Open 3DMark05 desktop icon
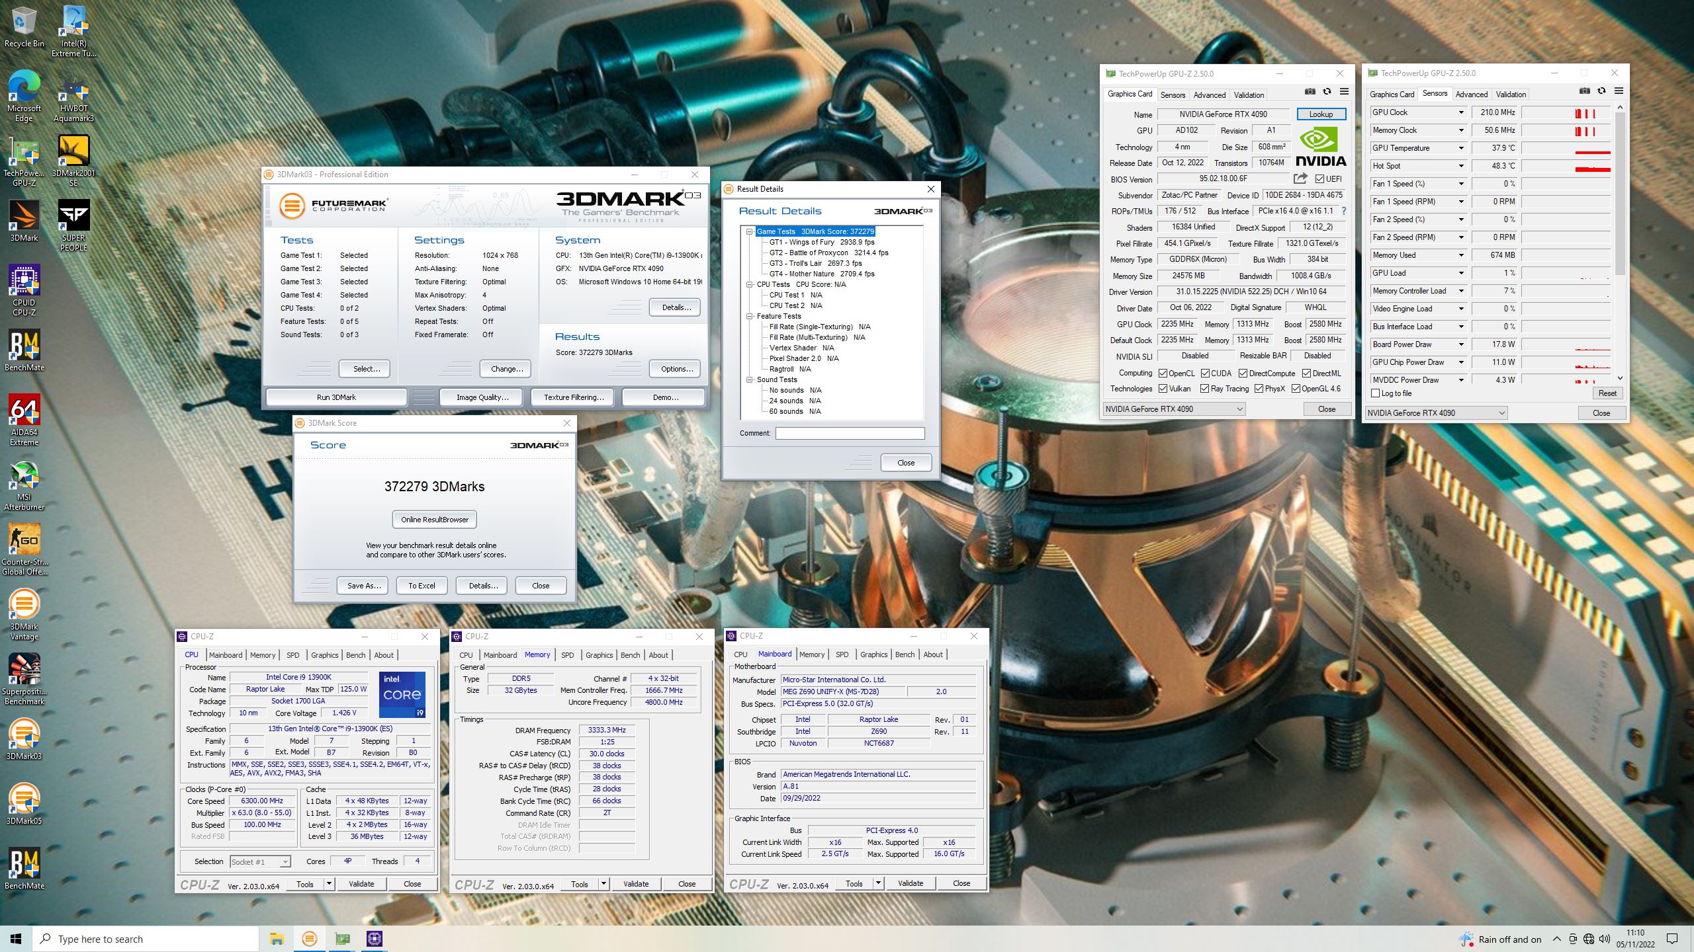Viewport: 1694px width, 952px height. 24,803
